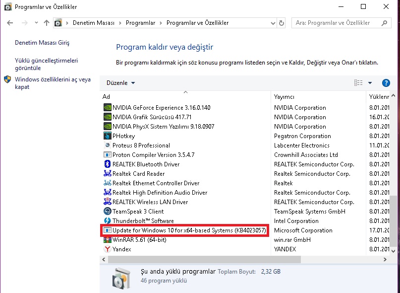The height and width of the screenshot is (293, 400).
Task: Open the view options dropdown arrow
Action: 370,83
